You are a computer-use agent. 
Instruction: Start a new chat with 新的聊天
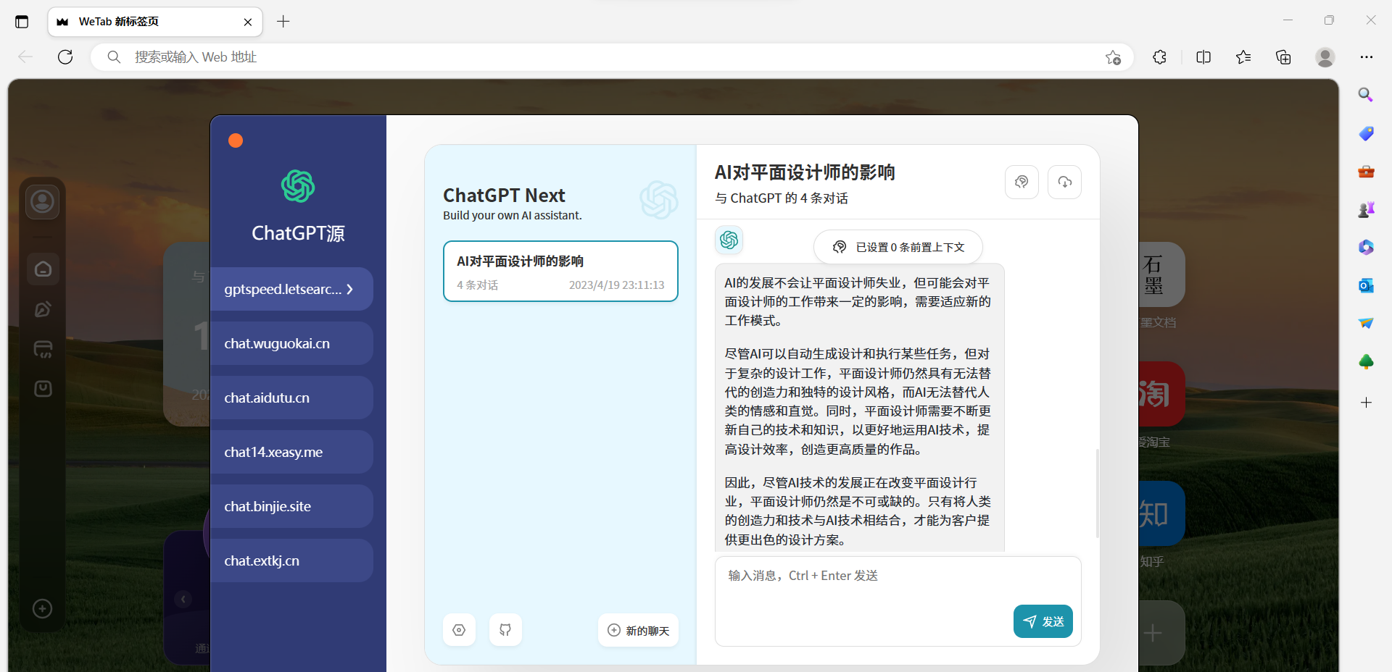tap(638, 630)
